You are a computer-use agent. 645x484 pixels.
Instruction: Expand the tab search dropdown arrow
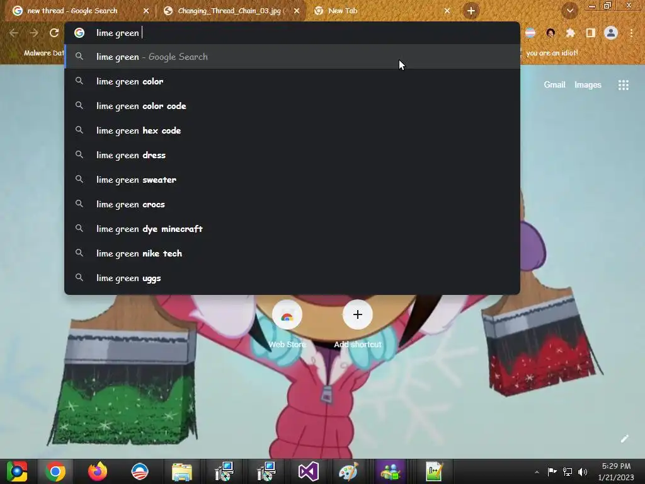569,11
